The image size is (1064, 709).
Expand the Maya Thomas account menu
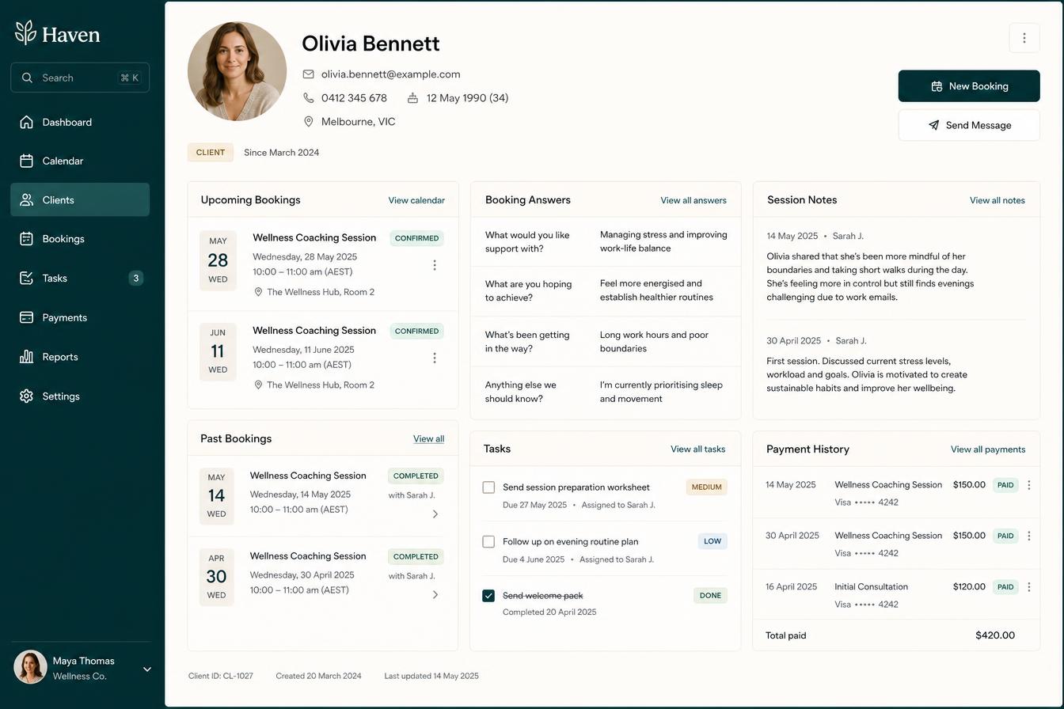coord(147,669)
